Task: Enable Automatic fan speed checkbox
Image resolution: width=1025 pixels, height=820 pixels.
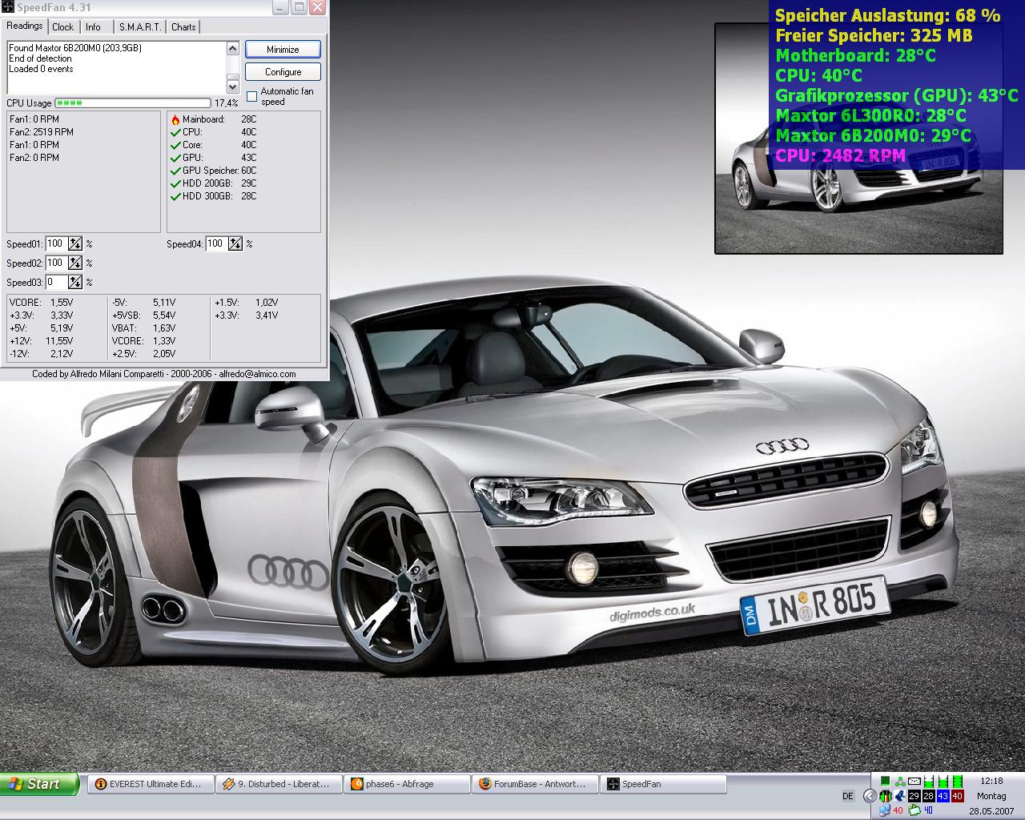Action: [252, 97]
